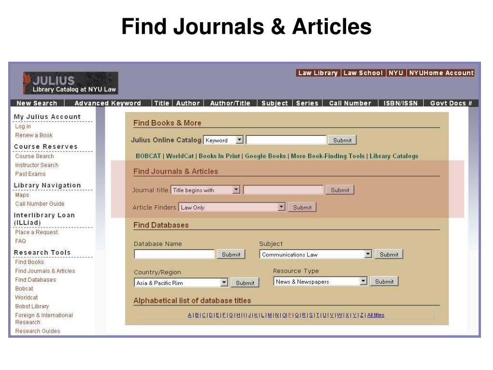The height and width of the screenshot is (370, 493).
Task: Select the ISBN/ISSN search tab
Action: (x=401, y=103)
